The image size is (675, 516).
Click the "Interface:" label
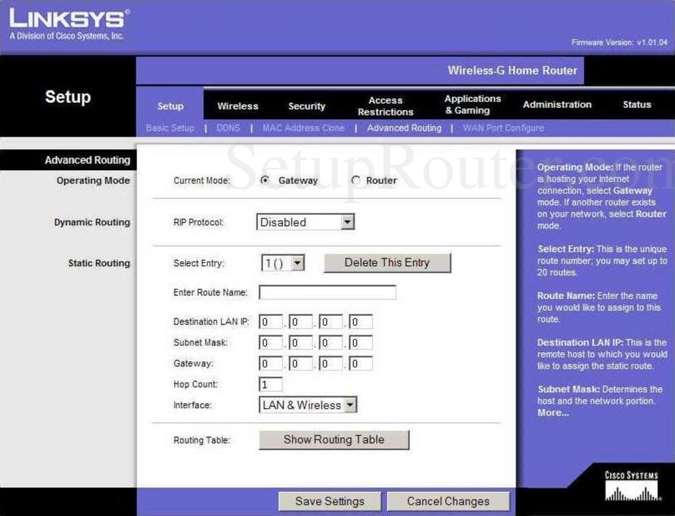193,405
